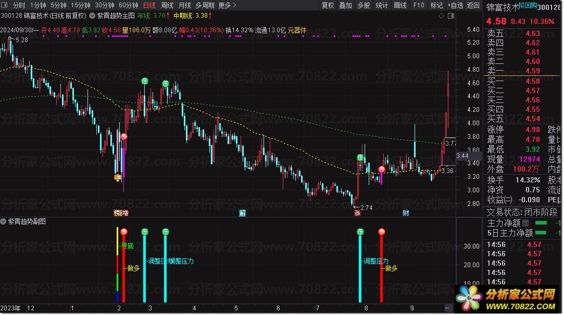
Task: Select the 1分钟 period tab
Action: [x=38, y=5]
